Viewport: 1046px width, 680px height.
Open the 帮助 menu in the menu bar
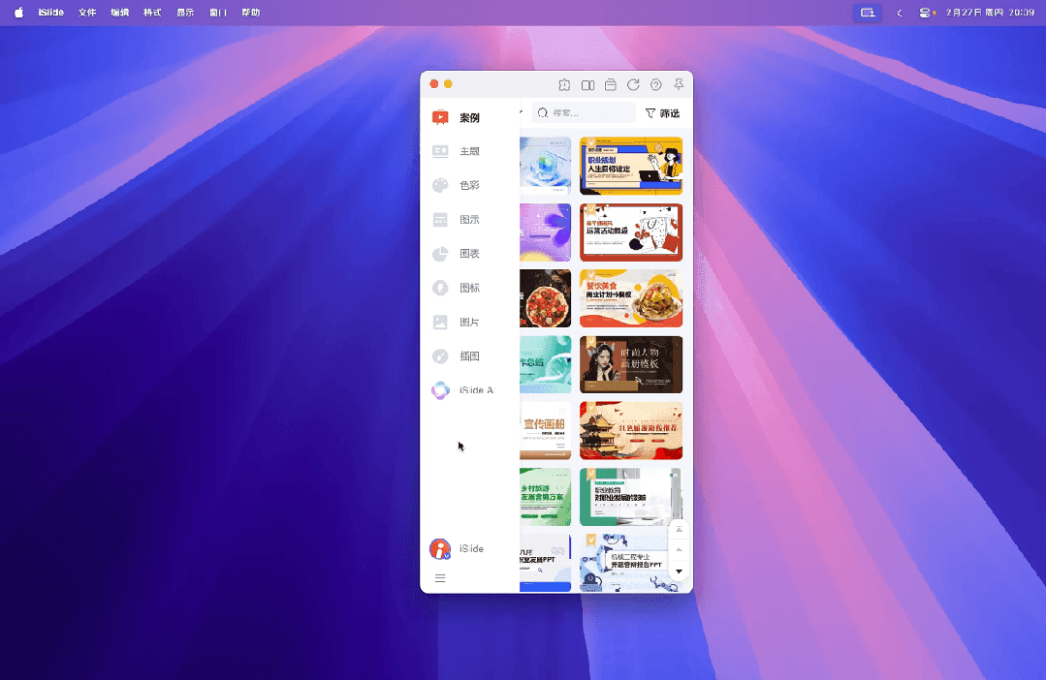pos(250,13)
